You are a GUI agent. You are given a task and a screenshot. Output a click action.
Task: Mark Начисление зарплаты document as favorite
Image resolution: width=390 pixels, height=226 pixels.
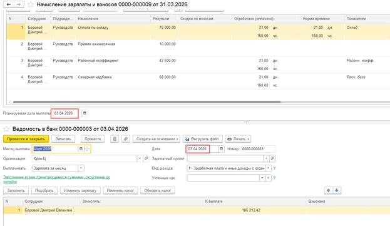[x=30, y=4]
